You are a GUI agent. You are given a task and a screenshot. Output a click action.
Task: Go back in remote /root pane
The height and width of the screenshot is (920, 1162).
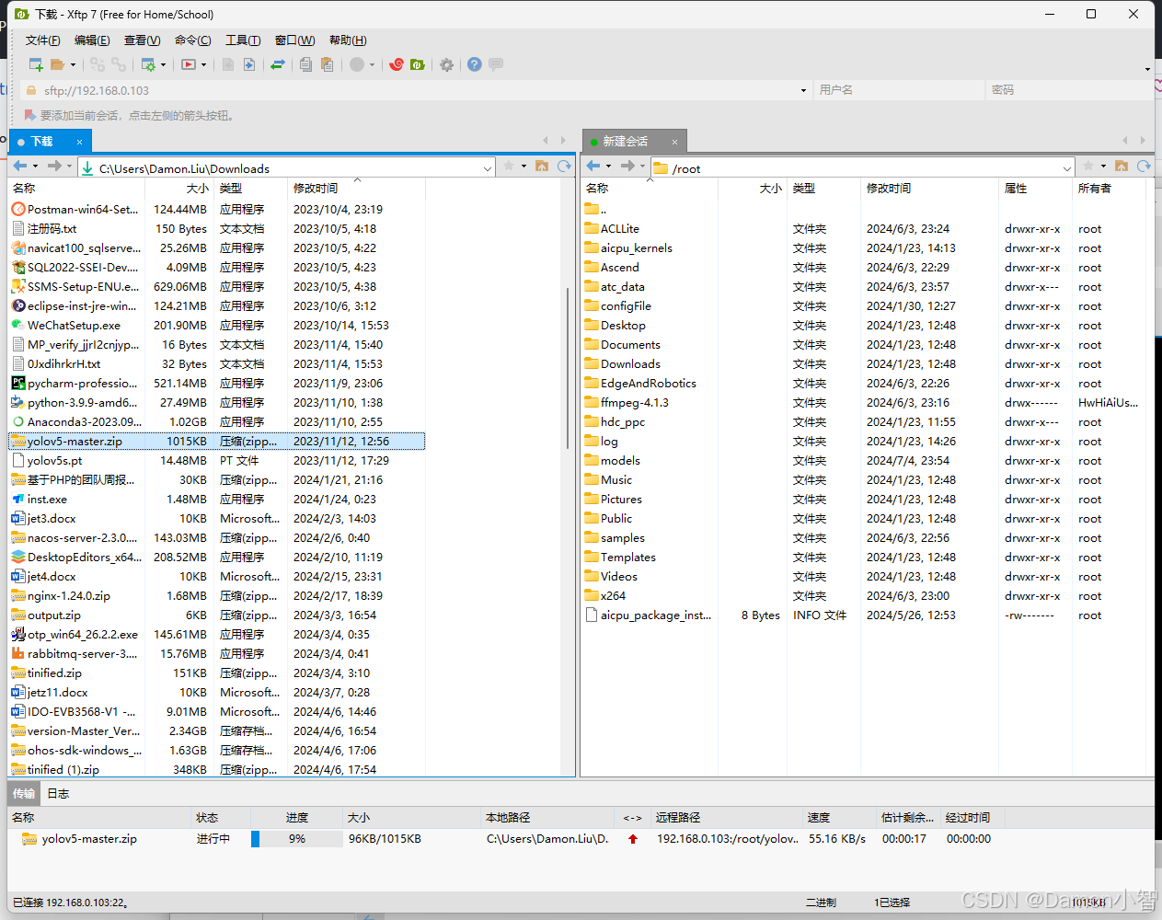click(x=593, y=167)
